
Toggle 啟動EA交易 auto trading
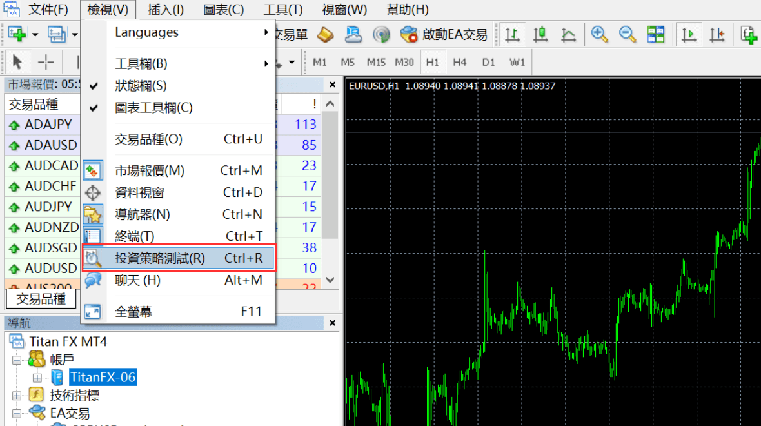pyautogui.click(x=444, y=34)
